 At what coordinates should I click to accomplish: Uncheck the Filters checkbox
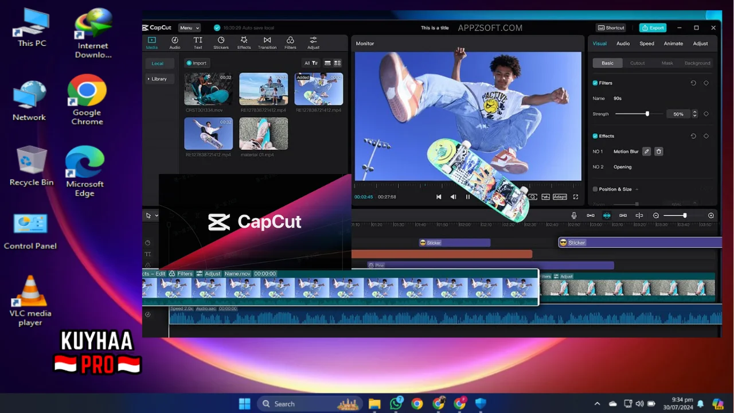tap(595, 83)
